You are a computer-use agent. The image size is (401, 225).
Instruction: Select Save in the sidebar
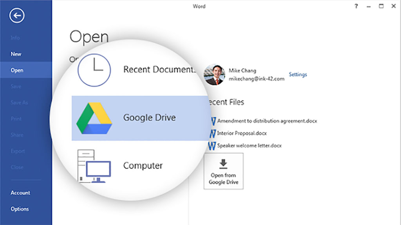point(16,86)
